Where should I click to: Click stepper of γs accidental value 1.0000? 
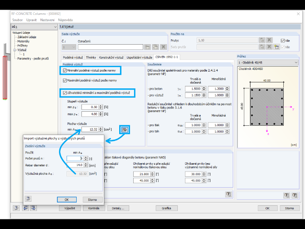click(227, 95)
